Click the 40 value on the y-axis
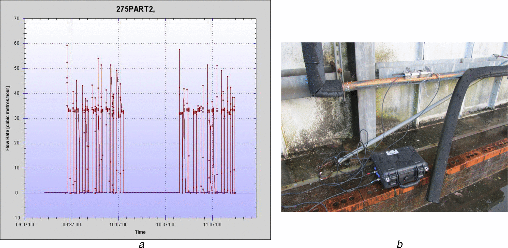The height and width of the screenshot is (248, 508). tap(17, 93)
